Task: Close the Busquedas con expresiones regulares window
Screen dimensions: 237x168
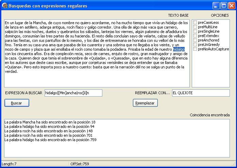Action: pyautogui.click(x=232, y=6)
